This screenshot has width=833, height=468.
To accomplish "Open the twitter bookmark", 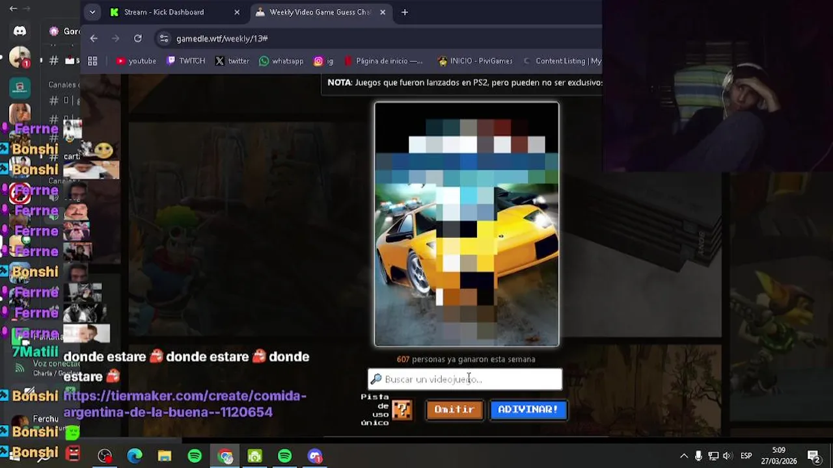I will point(232,61).
